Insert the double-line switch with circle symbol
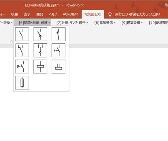This screenshot has height=141, width=168. pos(40,50)
